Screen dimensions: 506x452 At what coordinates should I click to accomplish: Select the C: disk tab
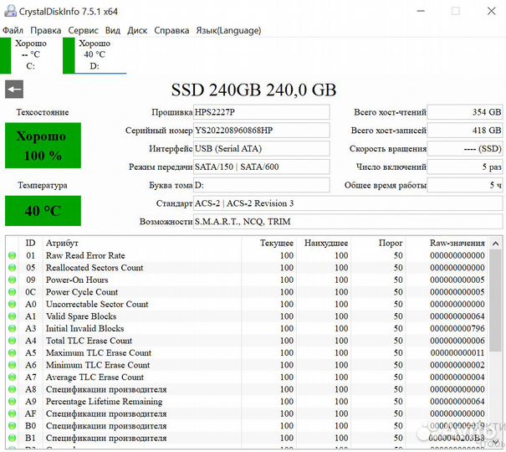(x=31, y=55)
